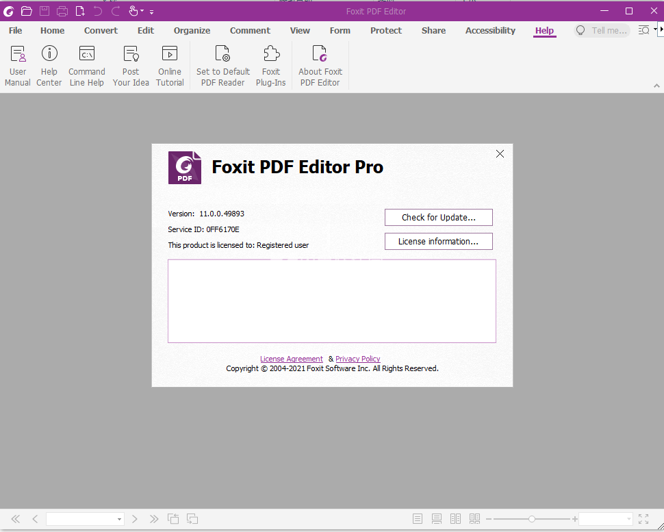This screenshot has width=664, height=532.
Task: Open the Help Center
Action: [x=49, y=66]
